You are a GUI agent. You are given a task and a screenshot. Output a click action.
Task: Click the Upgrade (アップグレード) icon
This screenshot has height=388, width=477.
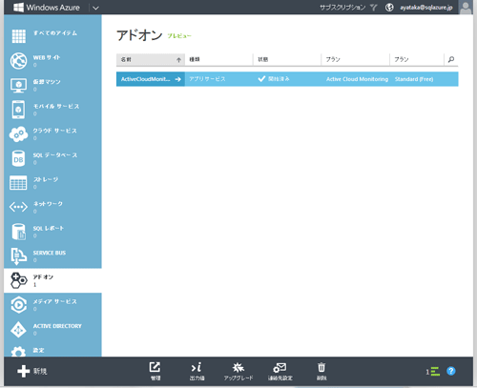point(238,367)
